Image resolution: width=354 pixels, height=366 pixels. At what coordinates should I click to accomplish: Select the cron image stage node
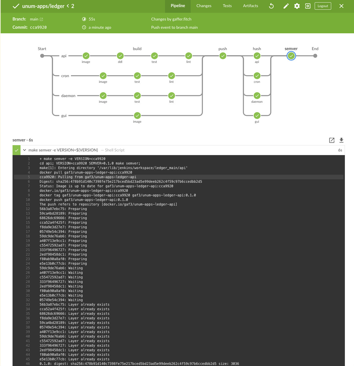pyautogui.click(x=103, y=76)
